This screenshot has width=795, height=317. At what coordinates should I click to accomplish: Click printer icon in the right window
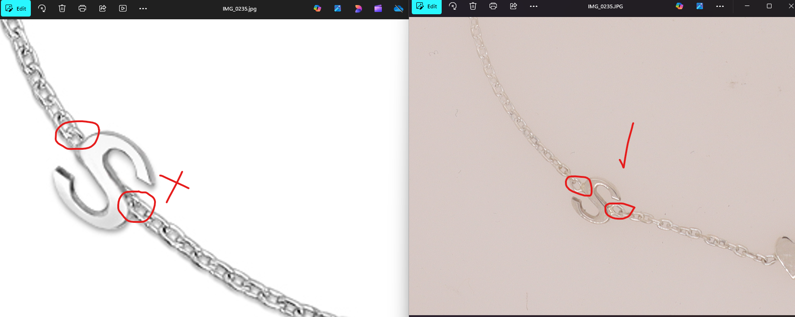pos(493,6)
